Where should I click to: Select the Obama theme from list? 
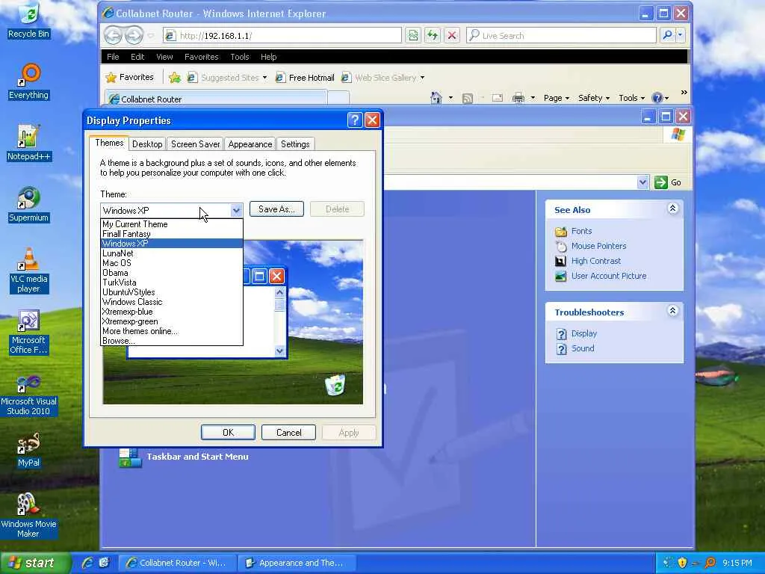tap(172, 273)
